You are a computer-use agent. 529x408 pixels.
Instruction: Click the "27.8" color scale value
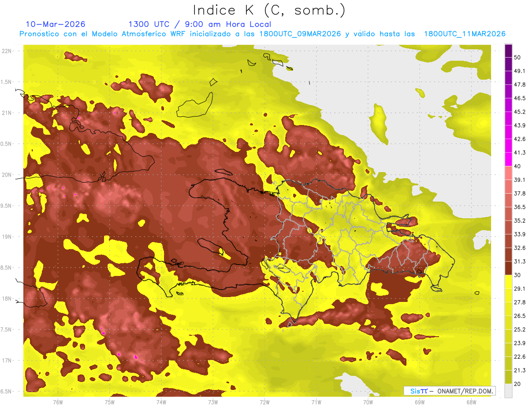(x=520, y=302)
